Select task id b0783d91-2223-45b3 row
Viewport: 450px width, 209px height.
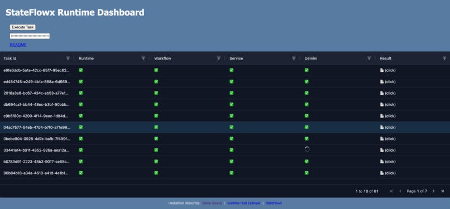point(225,162)
